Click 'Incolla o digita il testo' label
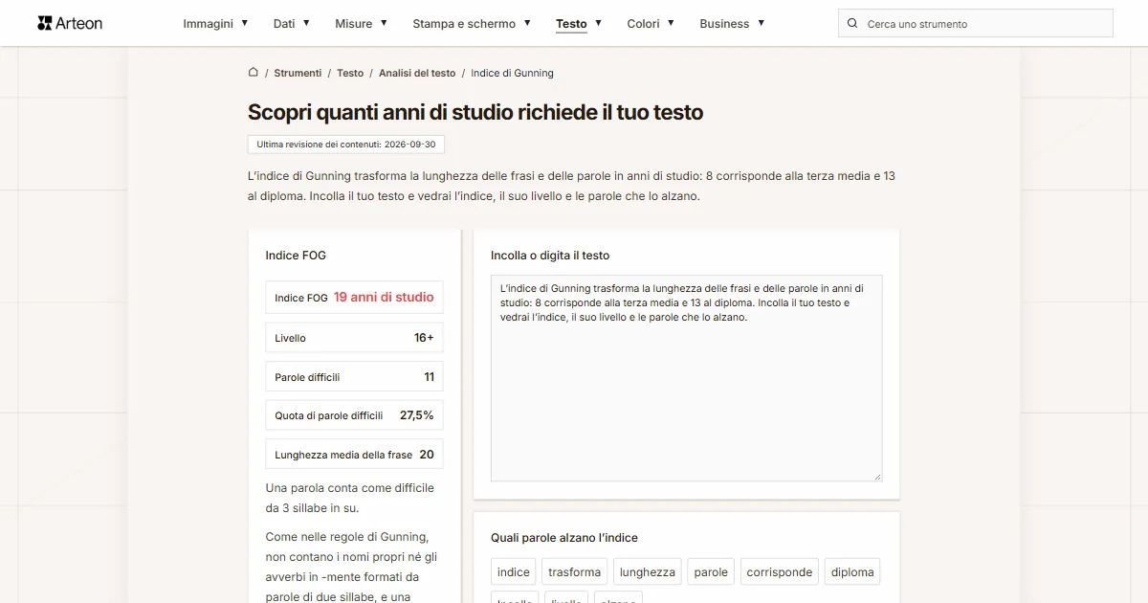The width and height of the screenshot is (1148, 603). coord(550,256)
